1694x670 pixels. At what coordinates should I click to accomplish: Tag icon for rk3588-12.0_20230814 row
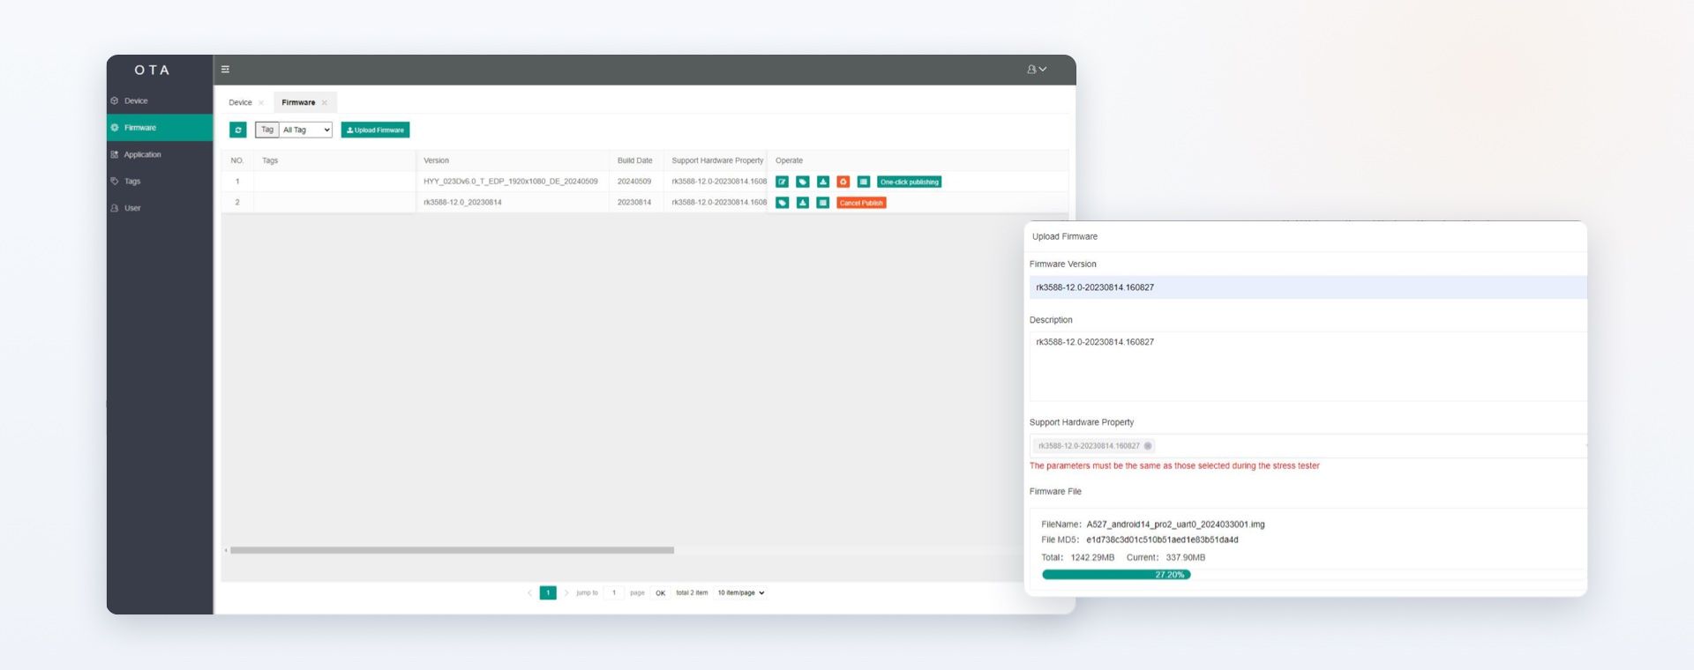(782, 203)
